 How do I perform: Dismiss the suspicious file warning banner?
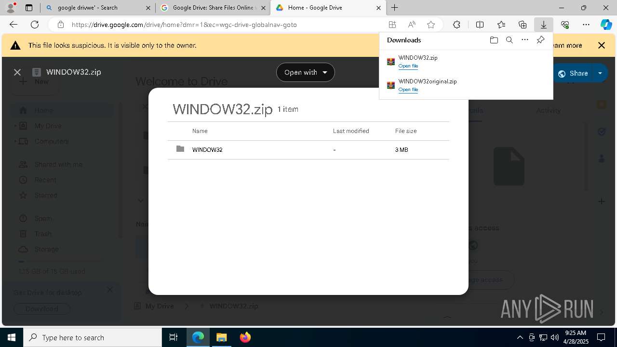pos(602,45)
